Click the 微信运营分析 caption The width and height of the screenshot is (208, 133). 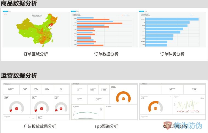(x=175, y=126)
